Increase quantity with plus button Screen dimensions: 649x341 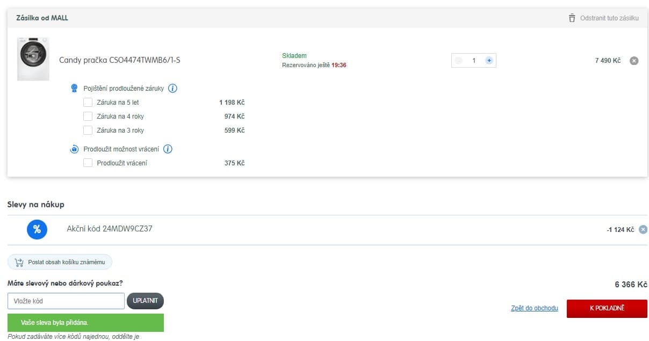coord(489,61)
